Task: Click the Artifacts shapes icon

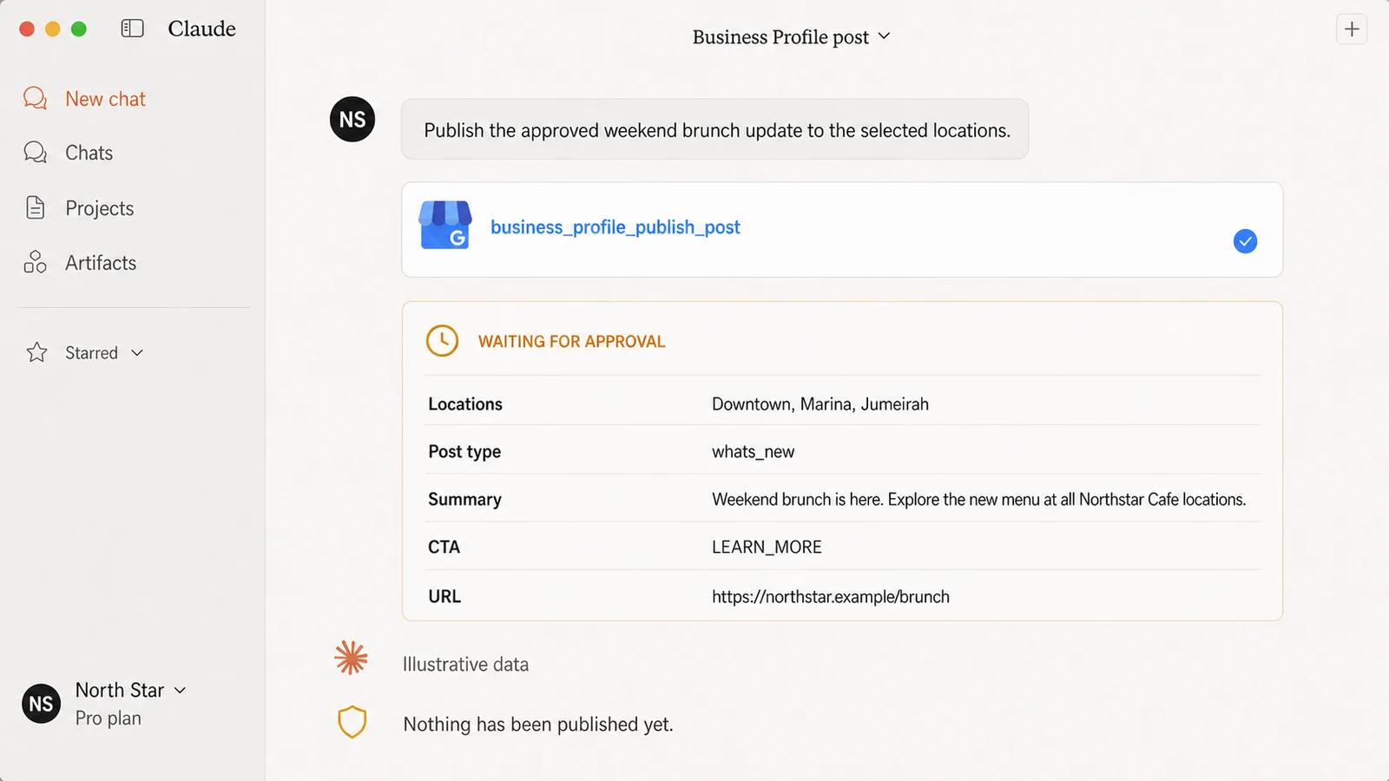Action: [35, 262]
